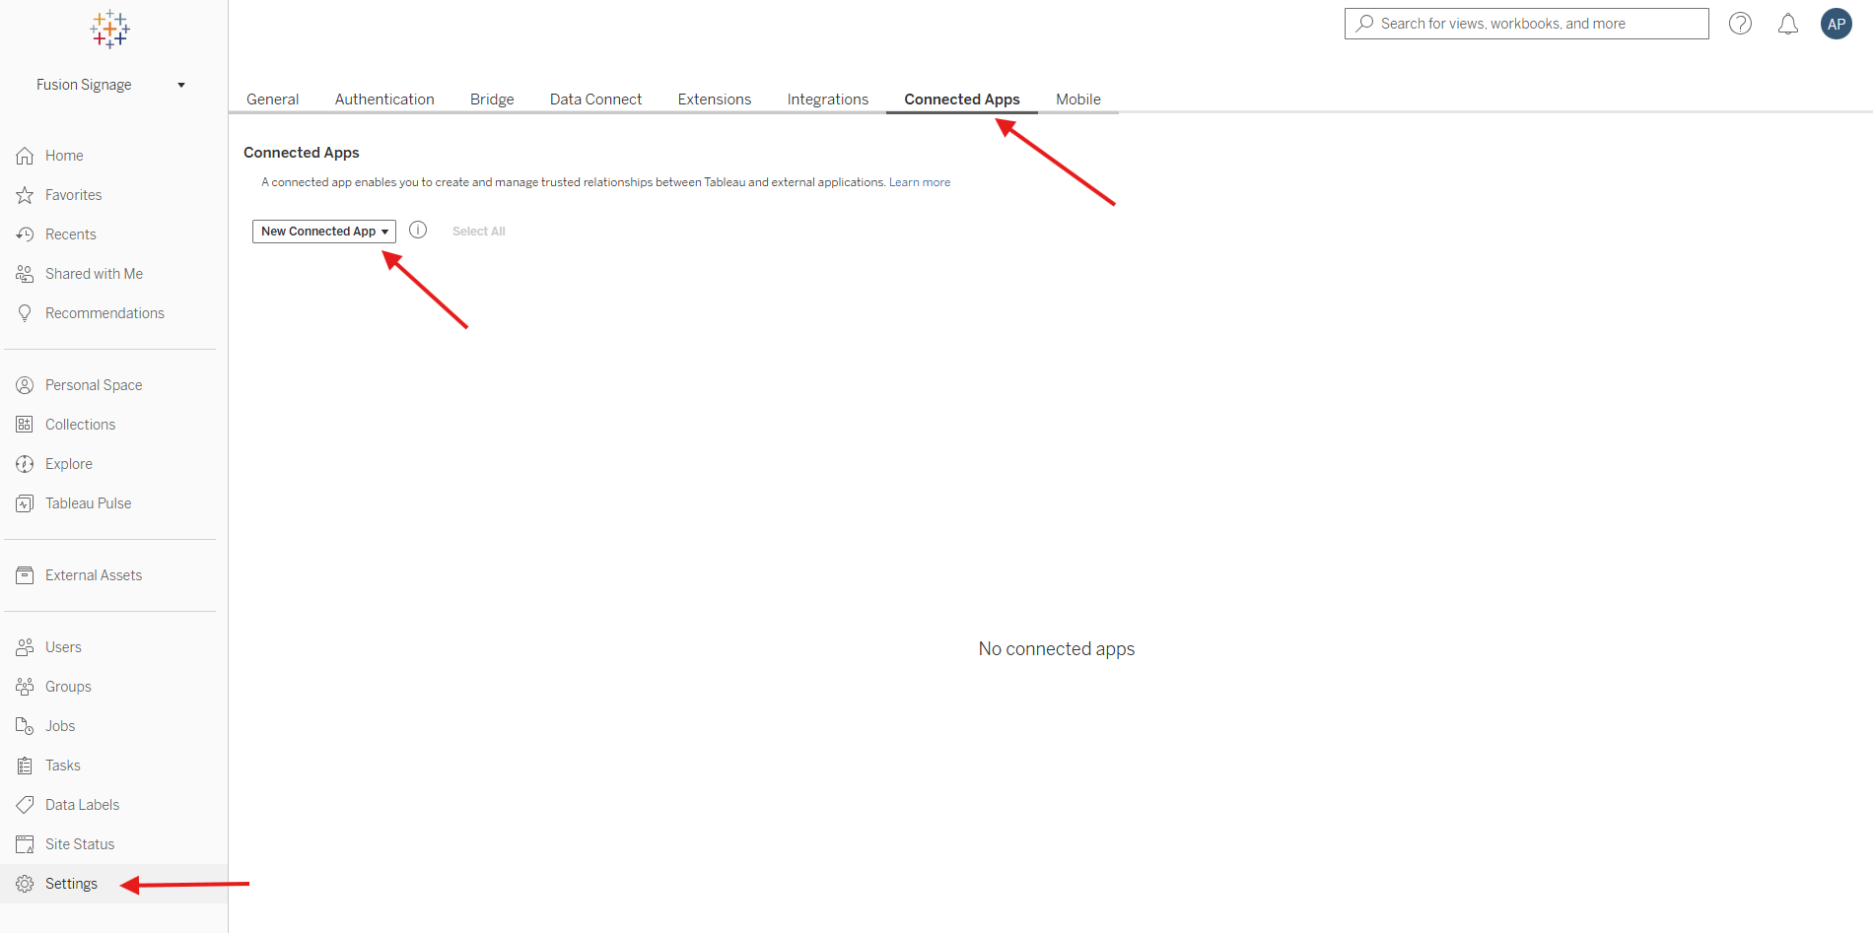The width and height of the screenshot is (1873, 933).
Task: Click the Collections grid icon
Action: pyautogui.click(x=25, y=425)
